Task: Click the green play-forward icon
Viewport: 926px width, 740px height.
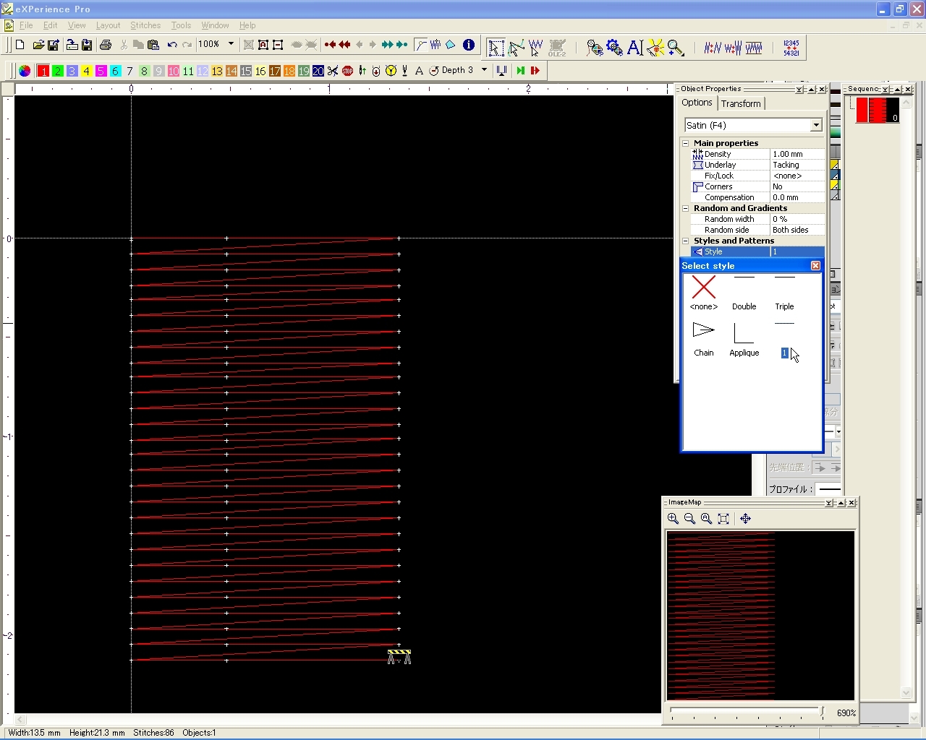Action: click(x=520, y=71)
